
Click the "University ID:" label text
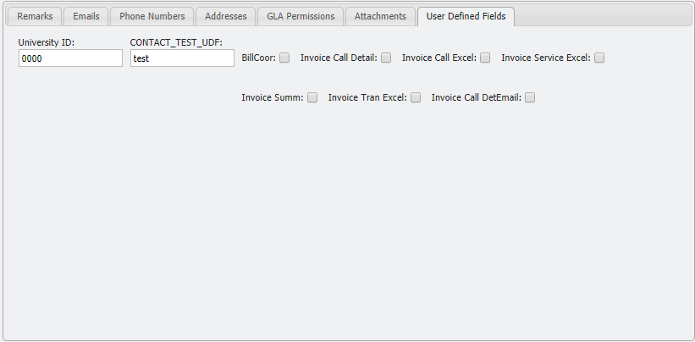pos(47,42)
